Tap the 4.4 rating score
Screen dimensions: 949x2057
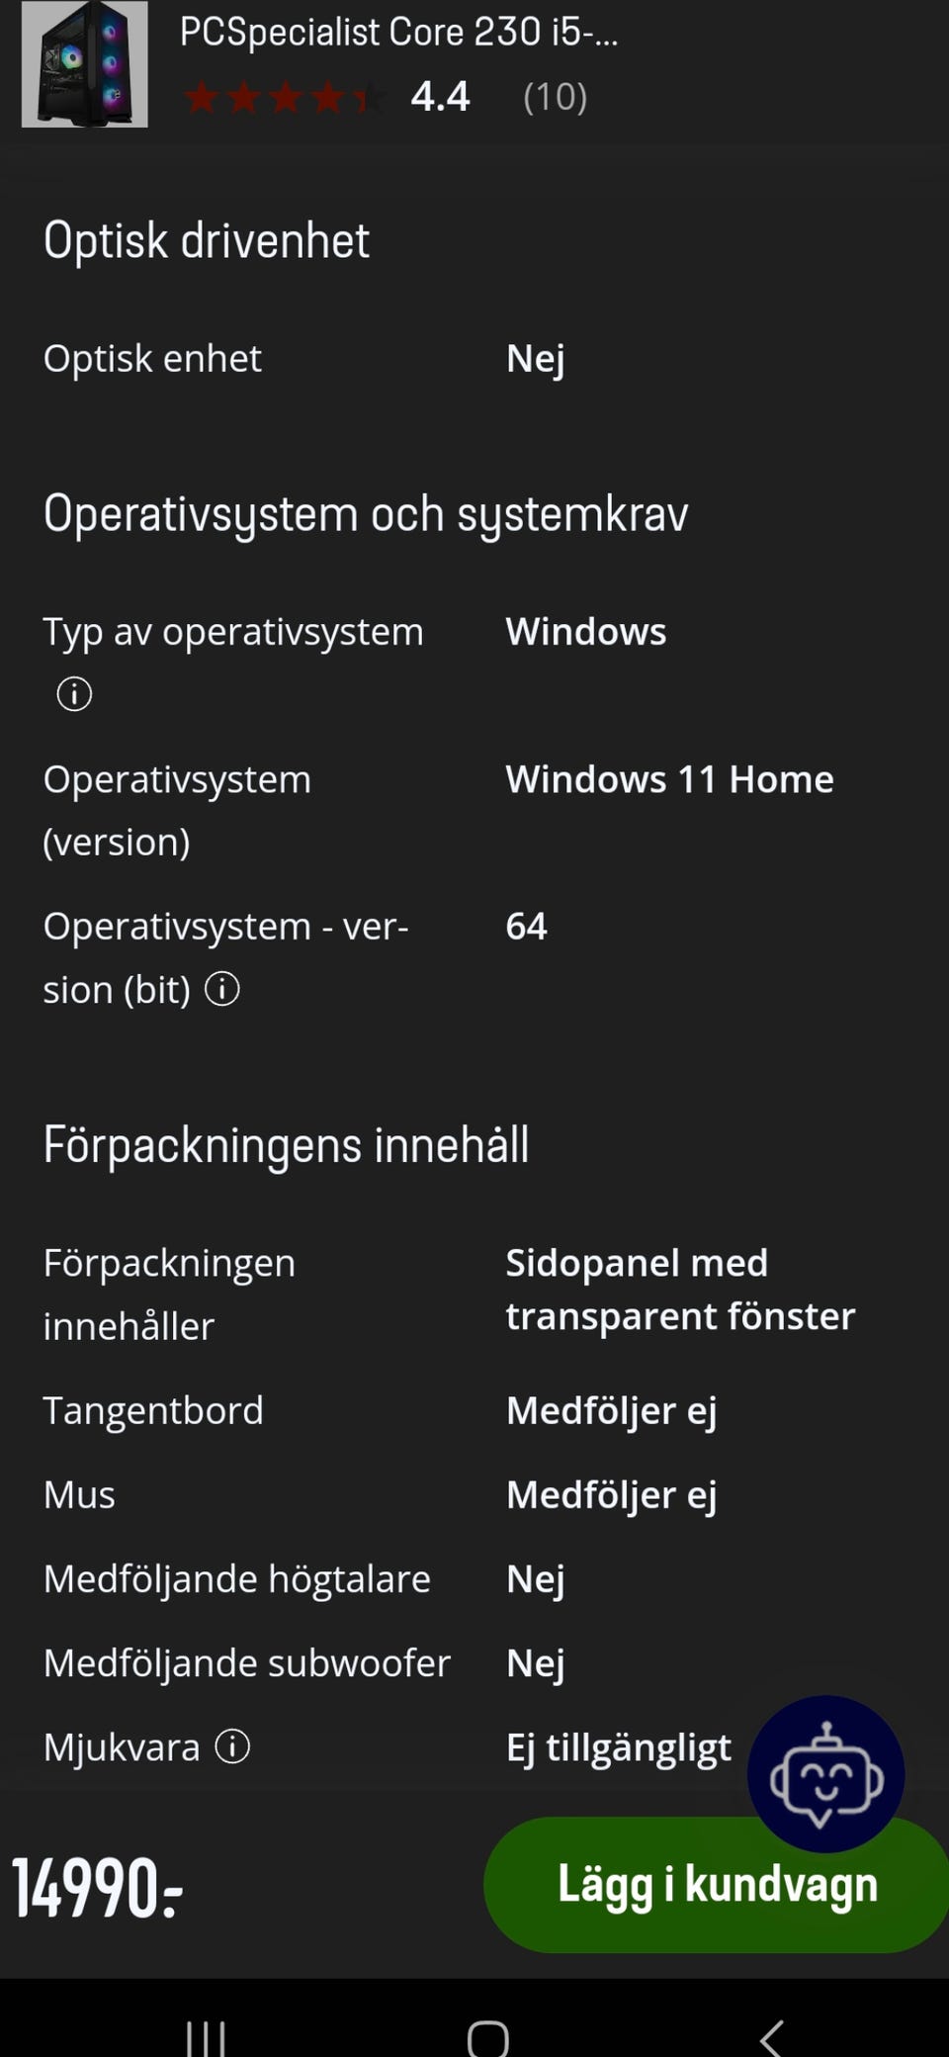pos(440,97)
